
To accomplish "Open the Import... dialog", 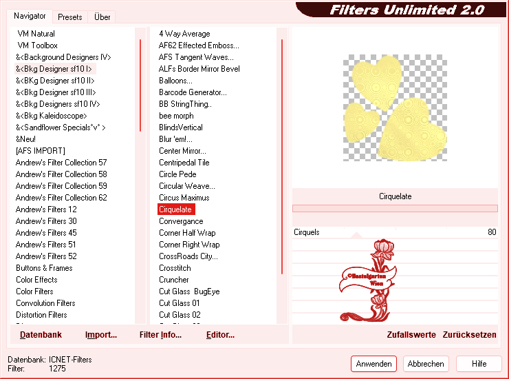I will tap(101, 335).
